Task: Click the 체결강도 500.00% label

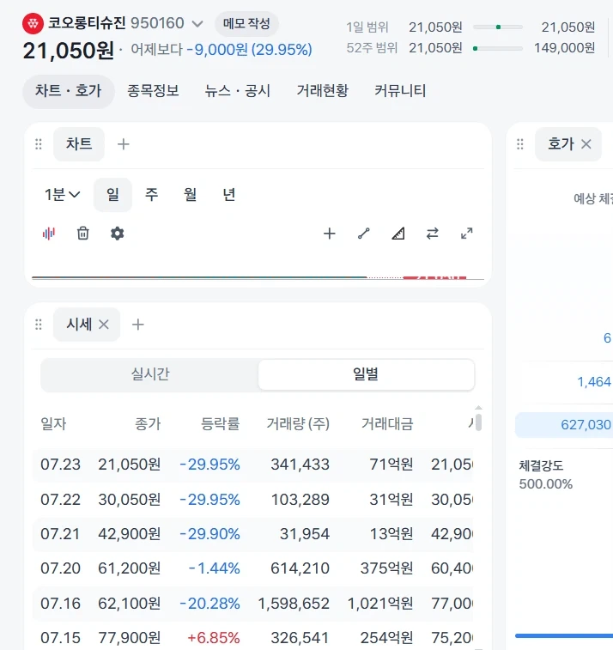Action: click(x=545, y=484)
